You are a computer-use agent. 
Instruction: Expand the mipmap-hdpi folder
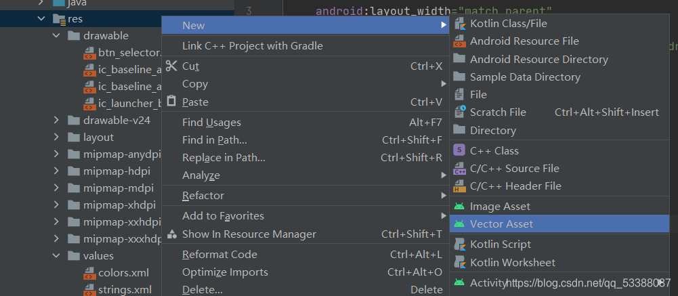[56, 171]
